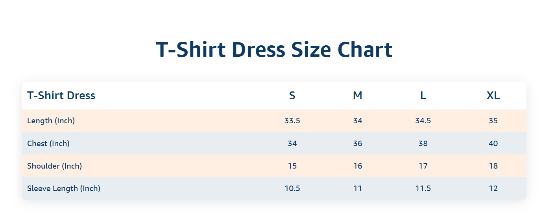Select the Chest (Inch) row label
This screenshot has height=221, width=543.
(48, 143)
